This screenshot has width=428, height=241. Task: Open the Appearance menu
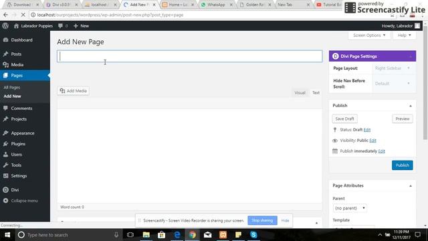[23, 133]
